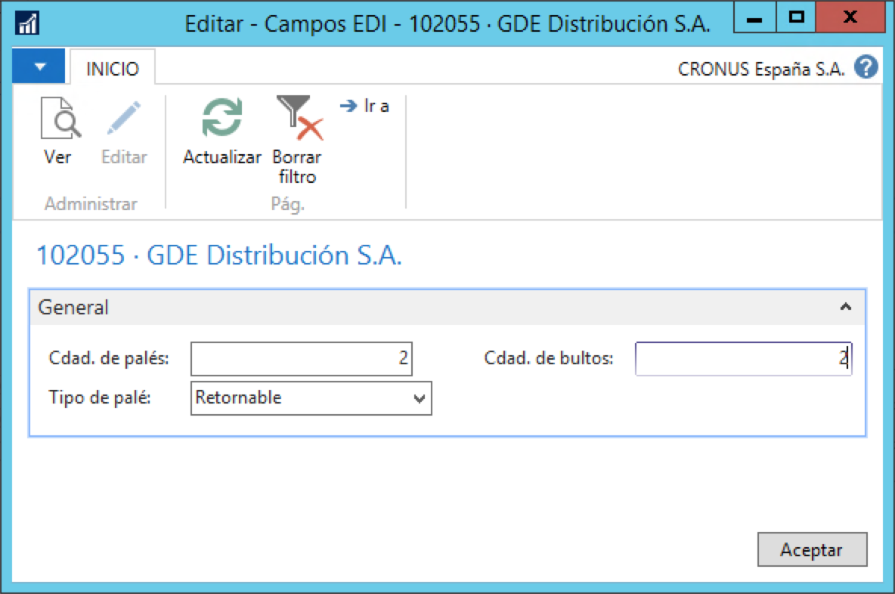
Task: Focus the Cdad. de palés field
Action: pyautogui.click(x=302, y=358)
